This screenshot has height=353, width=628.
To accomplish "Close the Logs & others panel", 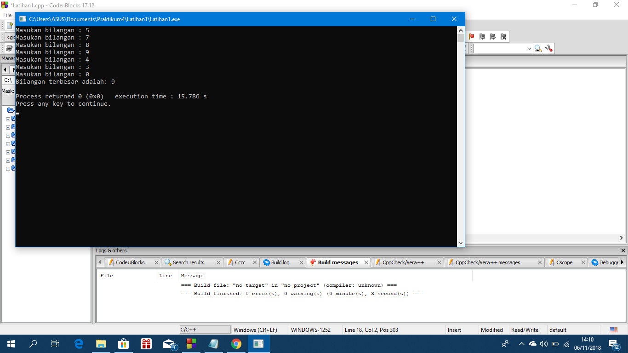I will click(623, 251).
